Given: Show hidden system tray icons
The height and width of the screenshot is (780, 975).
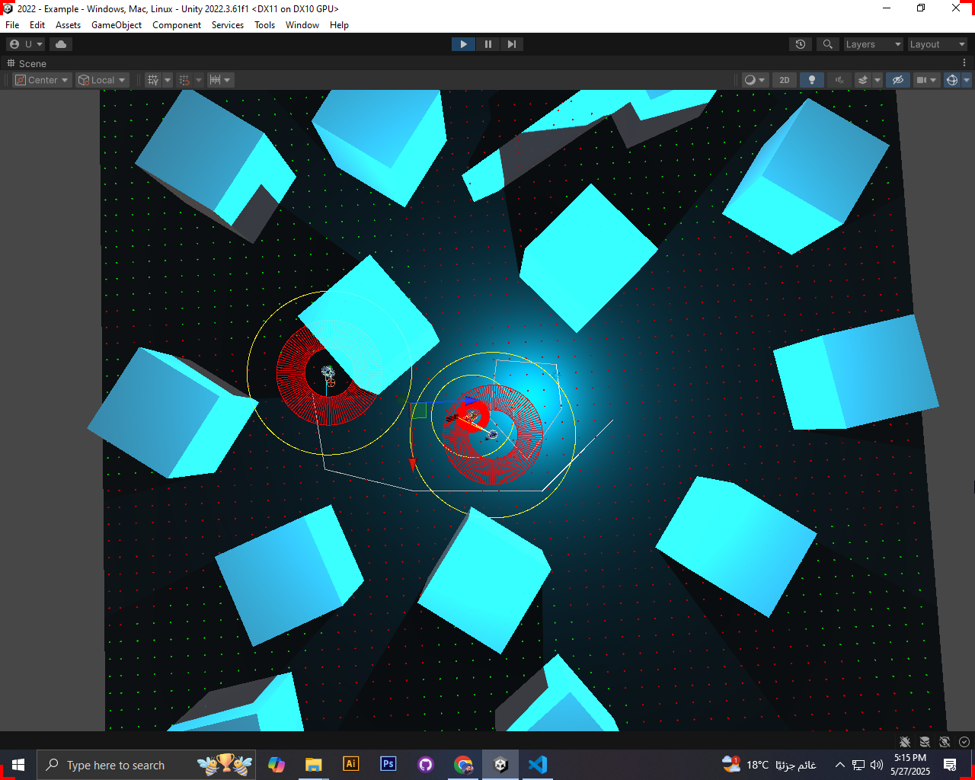Looking at the screenshot, I should click(839, 765).
